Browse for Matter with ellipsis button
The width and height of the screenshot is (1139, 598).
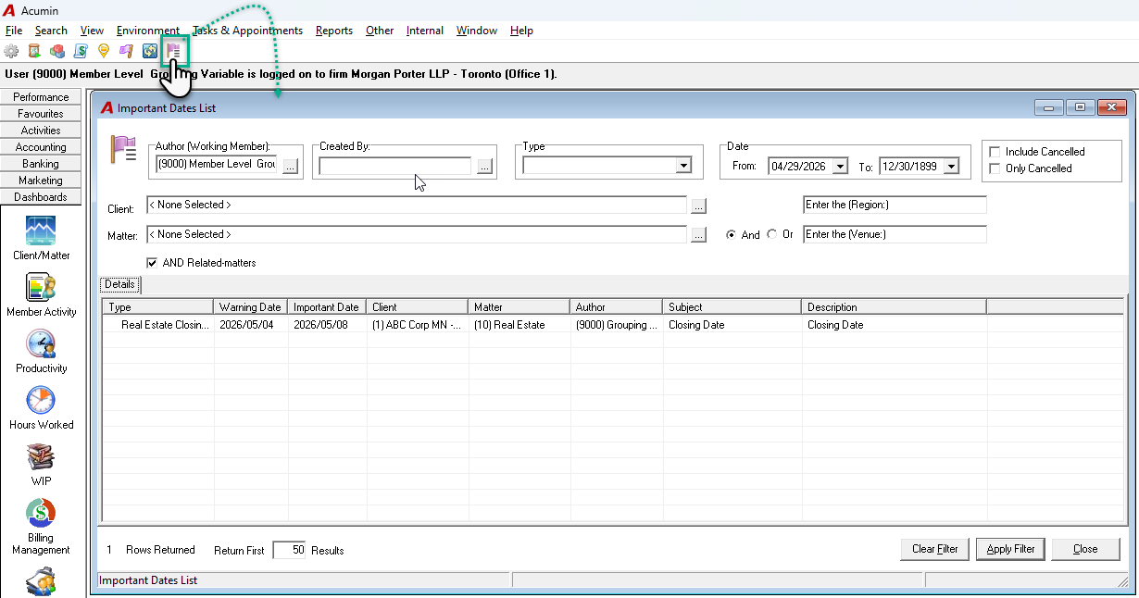(x=699, y=235)
